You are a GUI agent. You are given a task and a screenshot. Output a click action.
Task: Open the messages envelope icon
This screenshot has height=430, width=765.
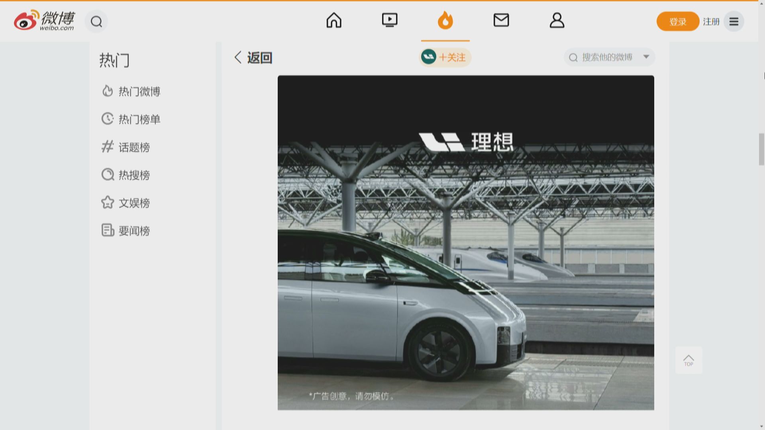[501, 20]
